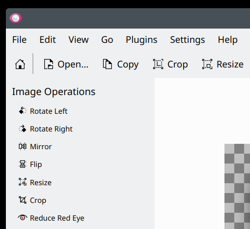
Task: Choose Resize in the Image Operations sidebar
Action: point(35,183)
